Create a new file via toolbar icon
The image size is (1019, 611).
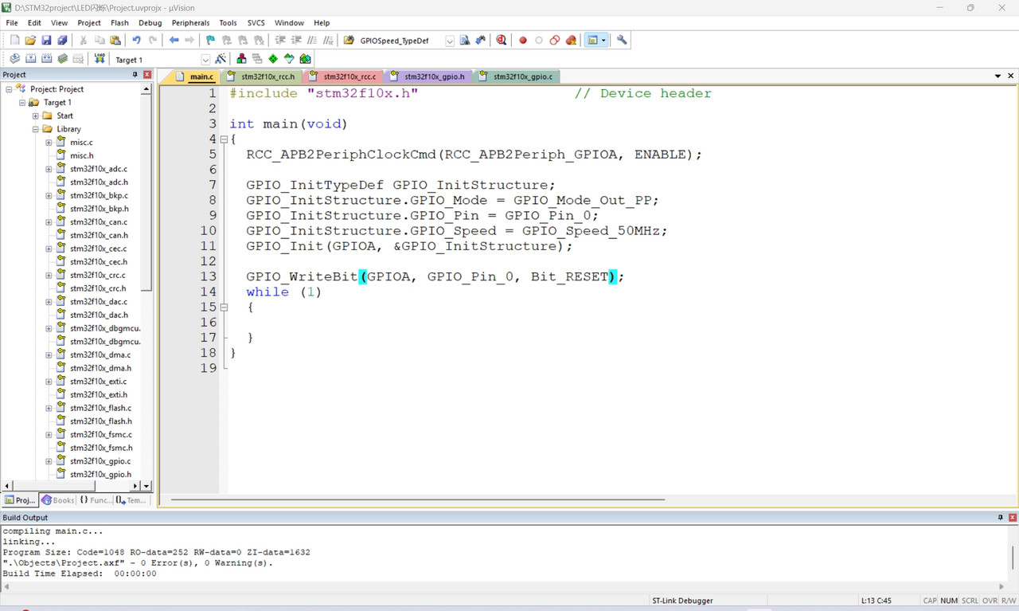coord(14,41)
